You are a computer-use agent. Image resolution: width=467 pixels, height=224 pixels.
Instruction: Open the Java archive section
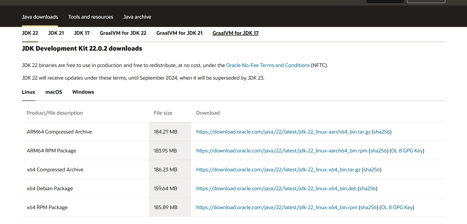(x=137, y=17)
